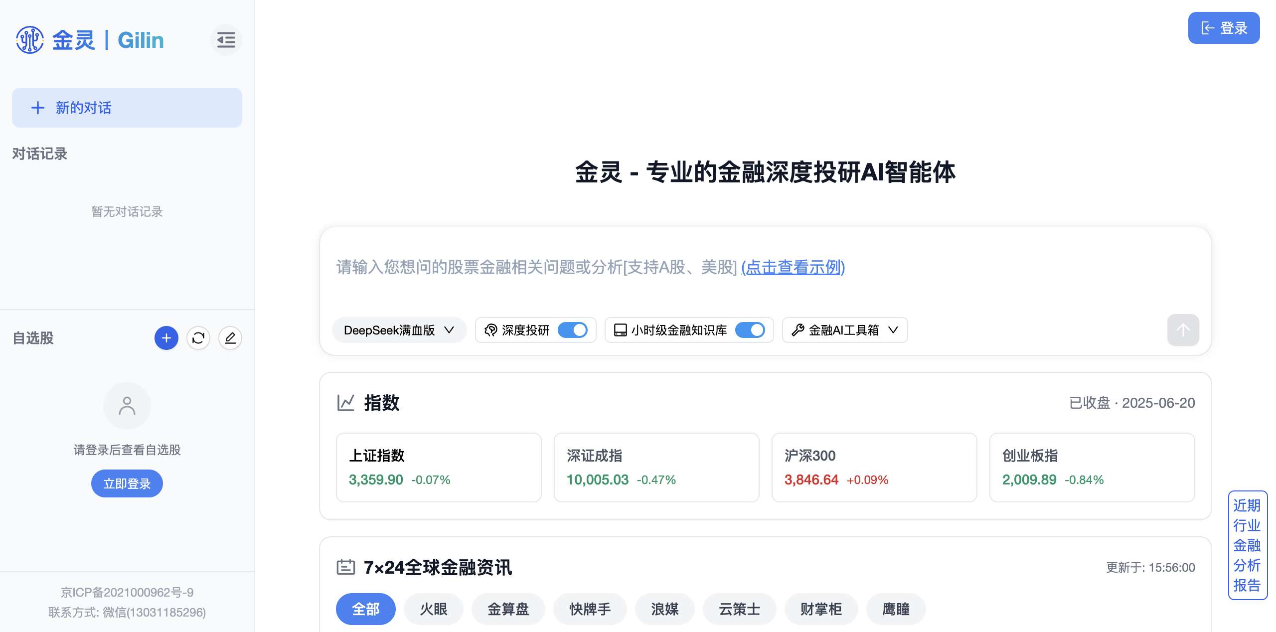Open the 创业板指 index card
This screenshot has width=1276, height=632.
(1092, 468)
